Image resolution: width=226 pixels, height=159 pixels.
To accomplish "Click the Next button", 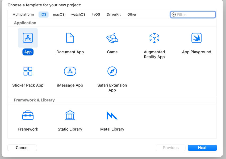I will pos(202,148).
